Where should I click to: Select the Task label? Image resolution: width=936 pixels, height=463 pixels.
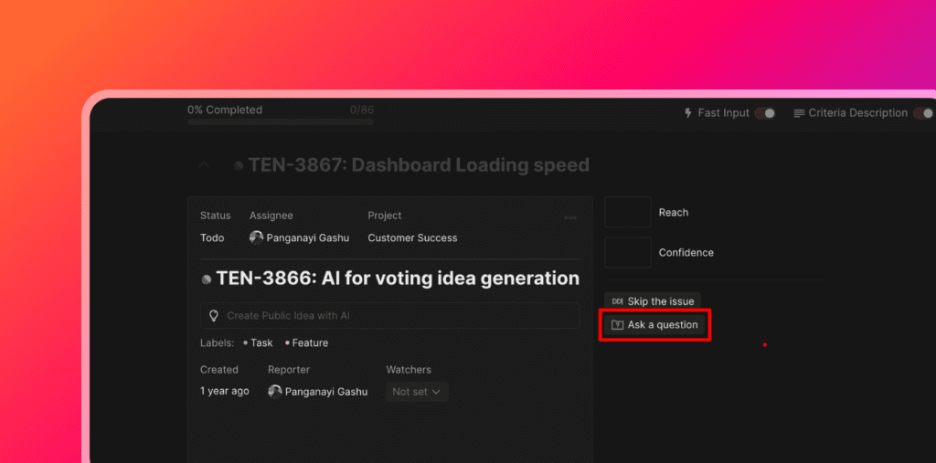261,343
